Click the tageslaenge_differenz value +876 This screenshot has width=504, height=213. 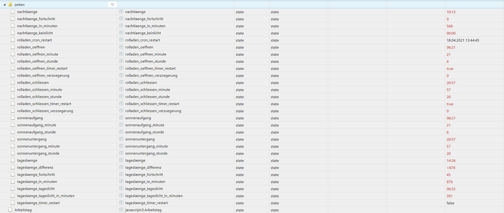point(451,167)
